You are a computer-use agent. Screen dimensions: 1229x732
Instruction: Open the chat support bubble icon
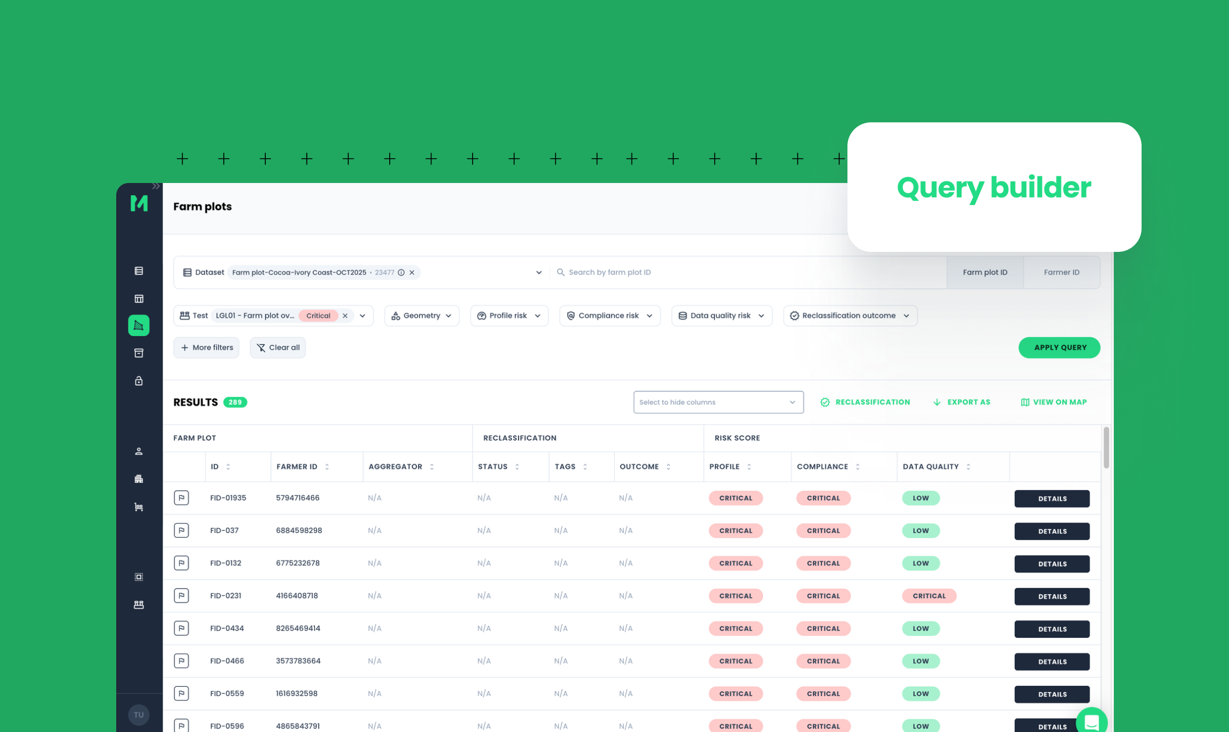1091,721
